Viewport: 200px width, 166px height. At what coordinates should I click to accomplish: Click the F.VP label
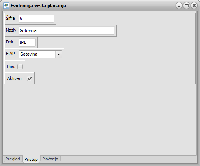click(x=10, y=54)
